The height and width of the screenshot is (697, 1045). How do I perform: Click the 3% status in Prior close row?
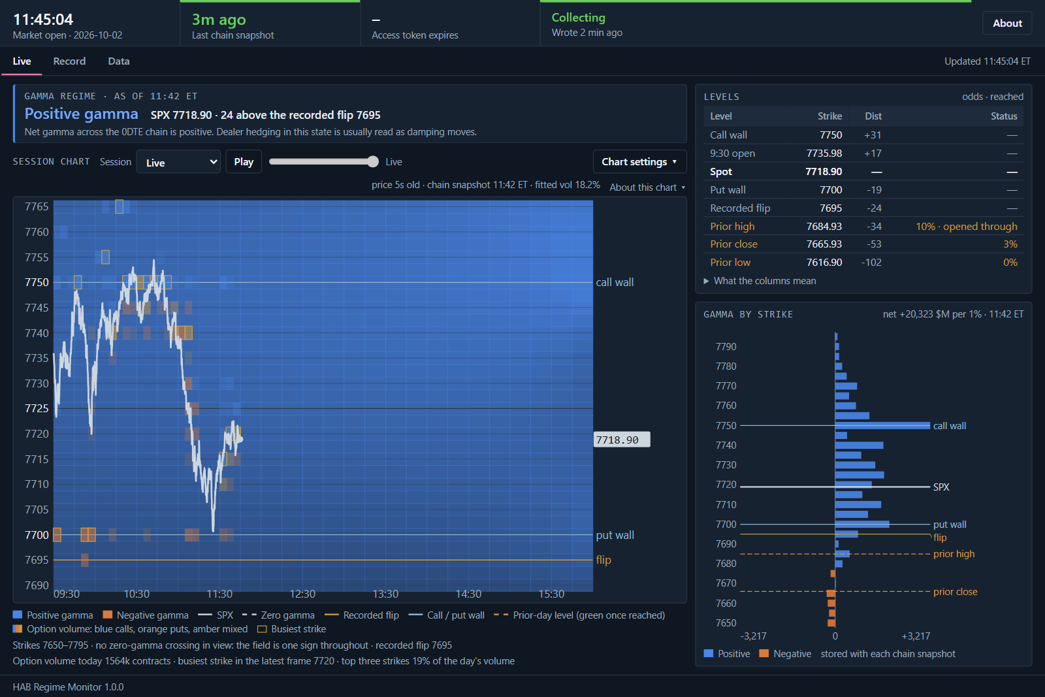pyautogui.click(x=1010, y=244)
